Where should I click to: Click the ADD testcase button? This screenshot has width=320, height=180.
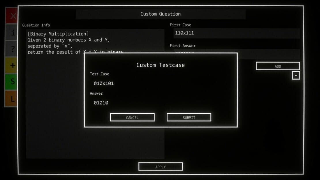click(x=278, y=66)
